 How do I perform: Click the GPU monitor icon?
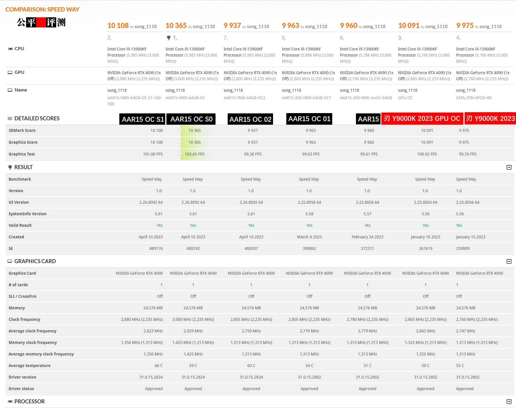point(10,72)
